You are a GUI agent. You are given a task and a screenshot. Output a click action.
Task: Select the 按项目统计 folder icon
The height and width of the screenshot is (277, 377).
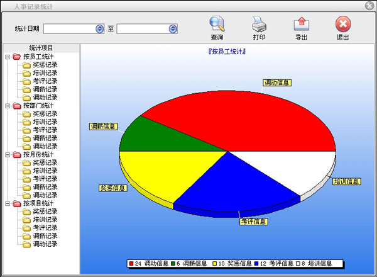16,203
